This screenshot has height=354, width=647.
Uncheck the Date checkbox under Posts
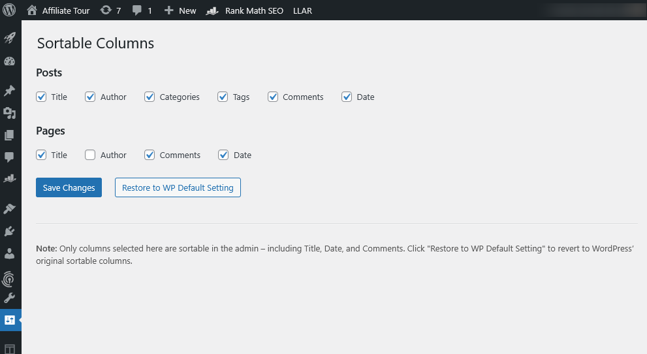tap(347, 97)
